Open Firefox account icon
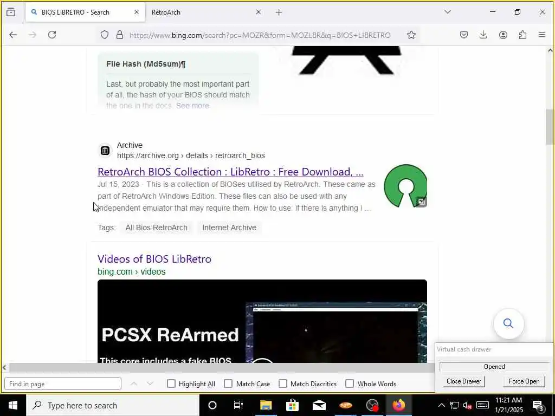 (x=503, y=35)
